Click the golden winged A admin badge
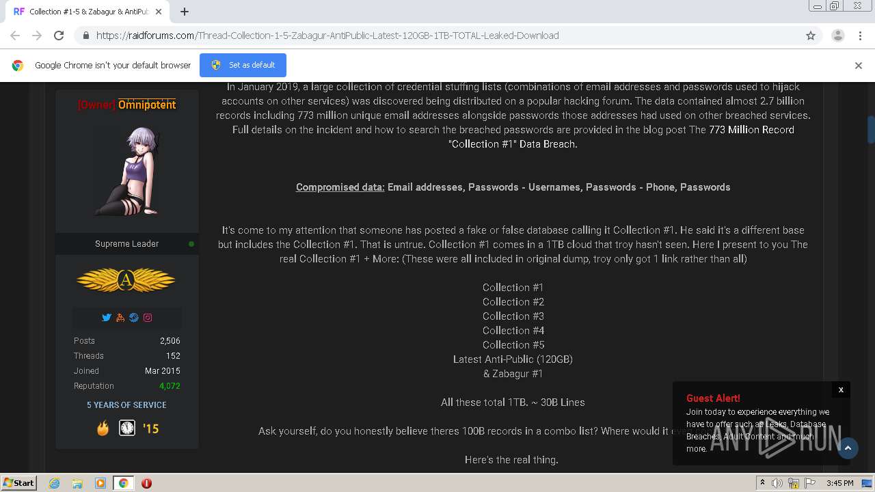The width and height of the screenshot is (875, 492). [126, 280]
